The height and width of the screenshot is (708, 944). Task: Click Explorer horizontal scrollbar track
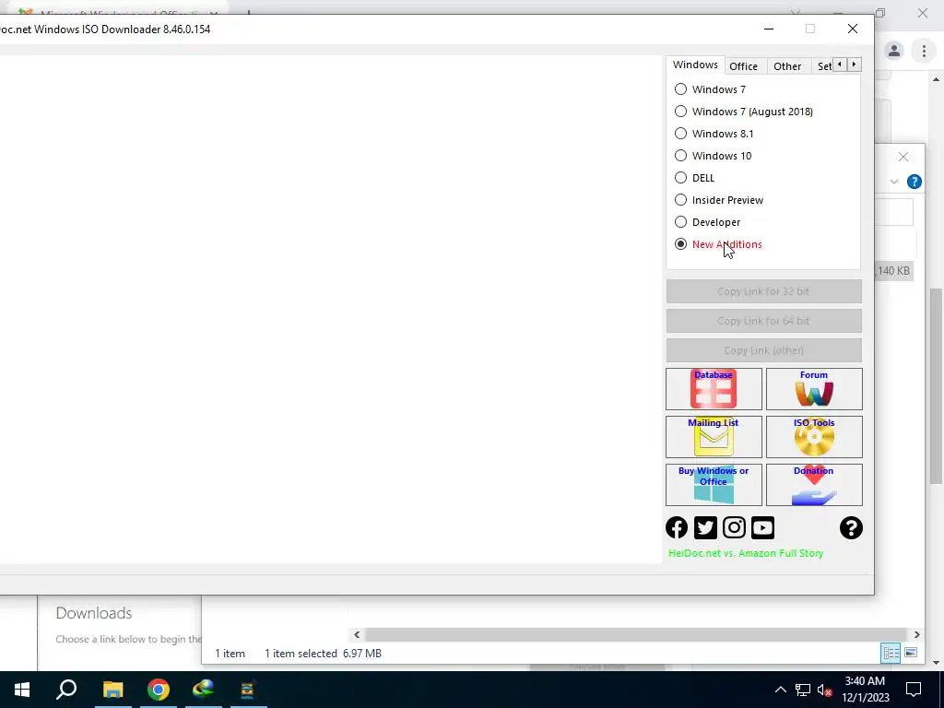click(x=636, y=634)
